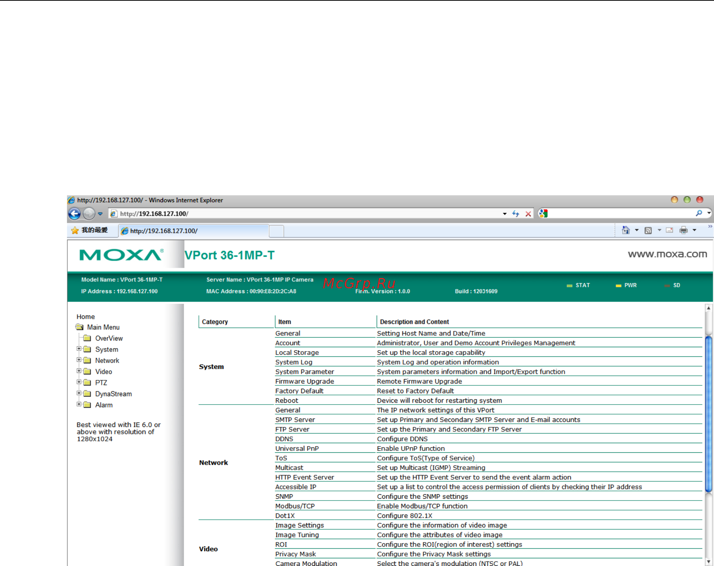Open DDNS item
Viewport: 714px width, 566px height.
coord(284,439)
